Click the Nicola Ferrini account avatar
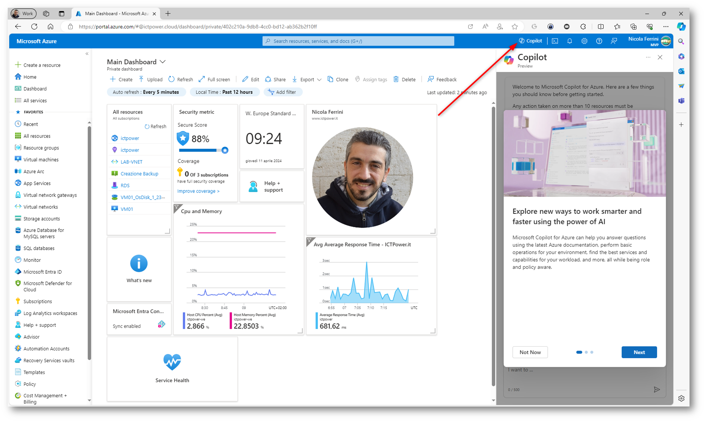This screenshot has height=422, width=705. [666, 41]
